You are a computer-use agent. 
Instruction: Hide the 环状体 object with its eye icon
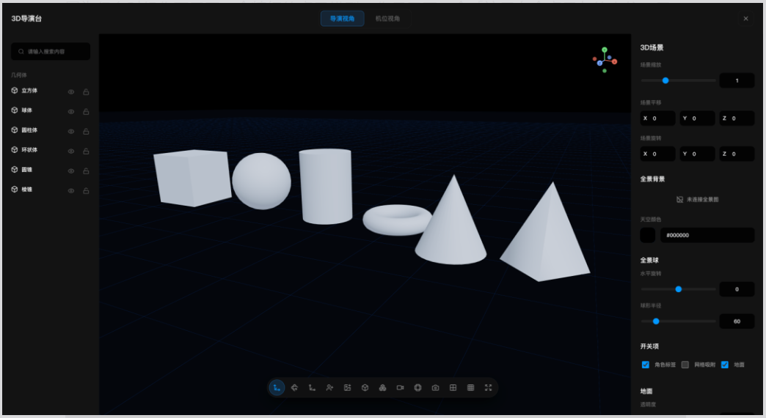71,151
